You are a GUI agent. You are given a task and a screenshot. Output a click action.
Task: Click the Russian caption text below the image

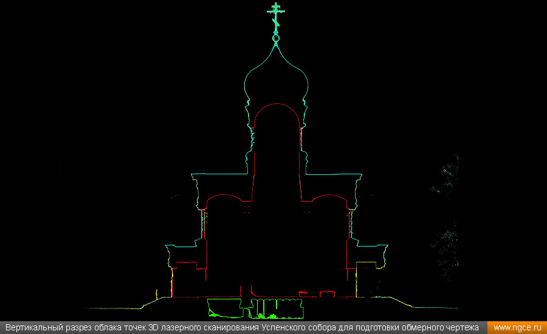[242, 328]
